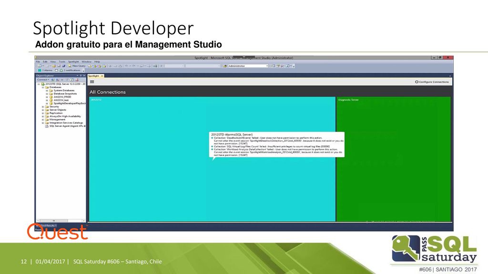
Task: Collapse the 2012STD server node
Action: 39,84
